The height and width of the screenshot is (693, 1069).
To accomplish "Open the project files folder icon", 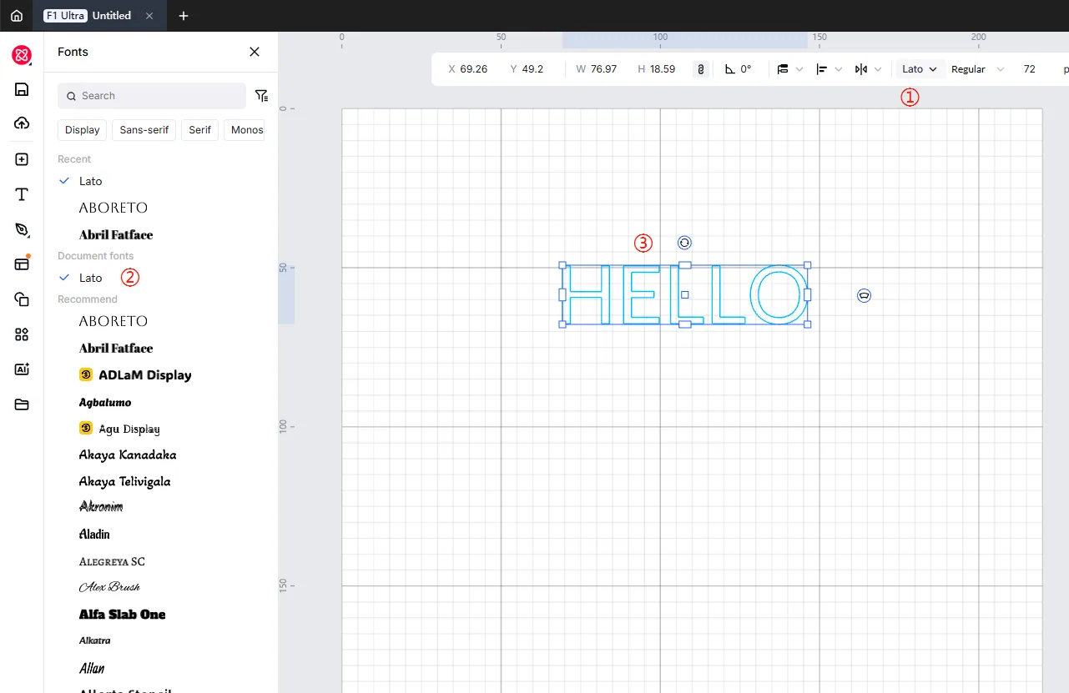I will [22, 404].
